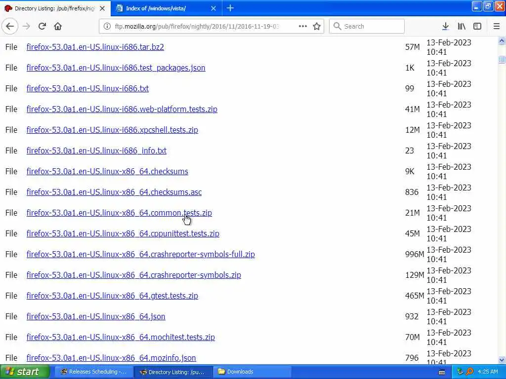
Task: Switch to Directory Listing taskbar button
Action: [x=172, y=372]
